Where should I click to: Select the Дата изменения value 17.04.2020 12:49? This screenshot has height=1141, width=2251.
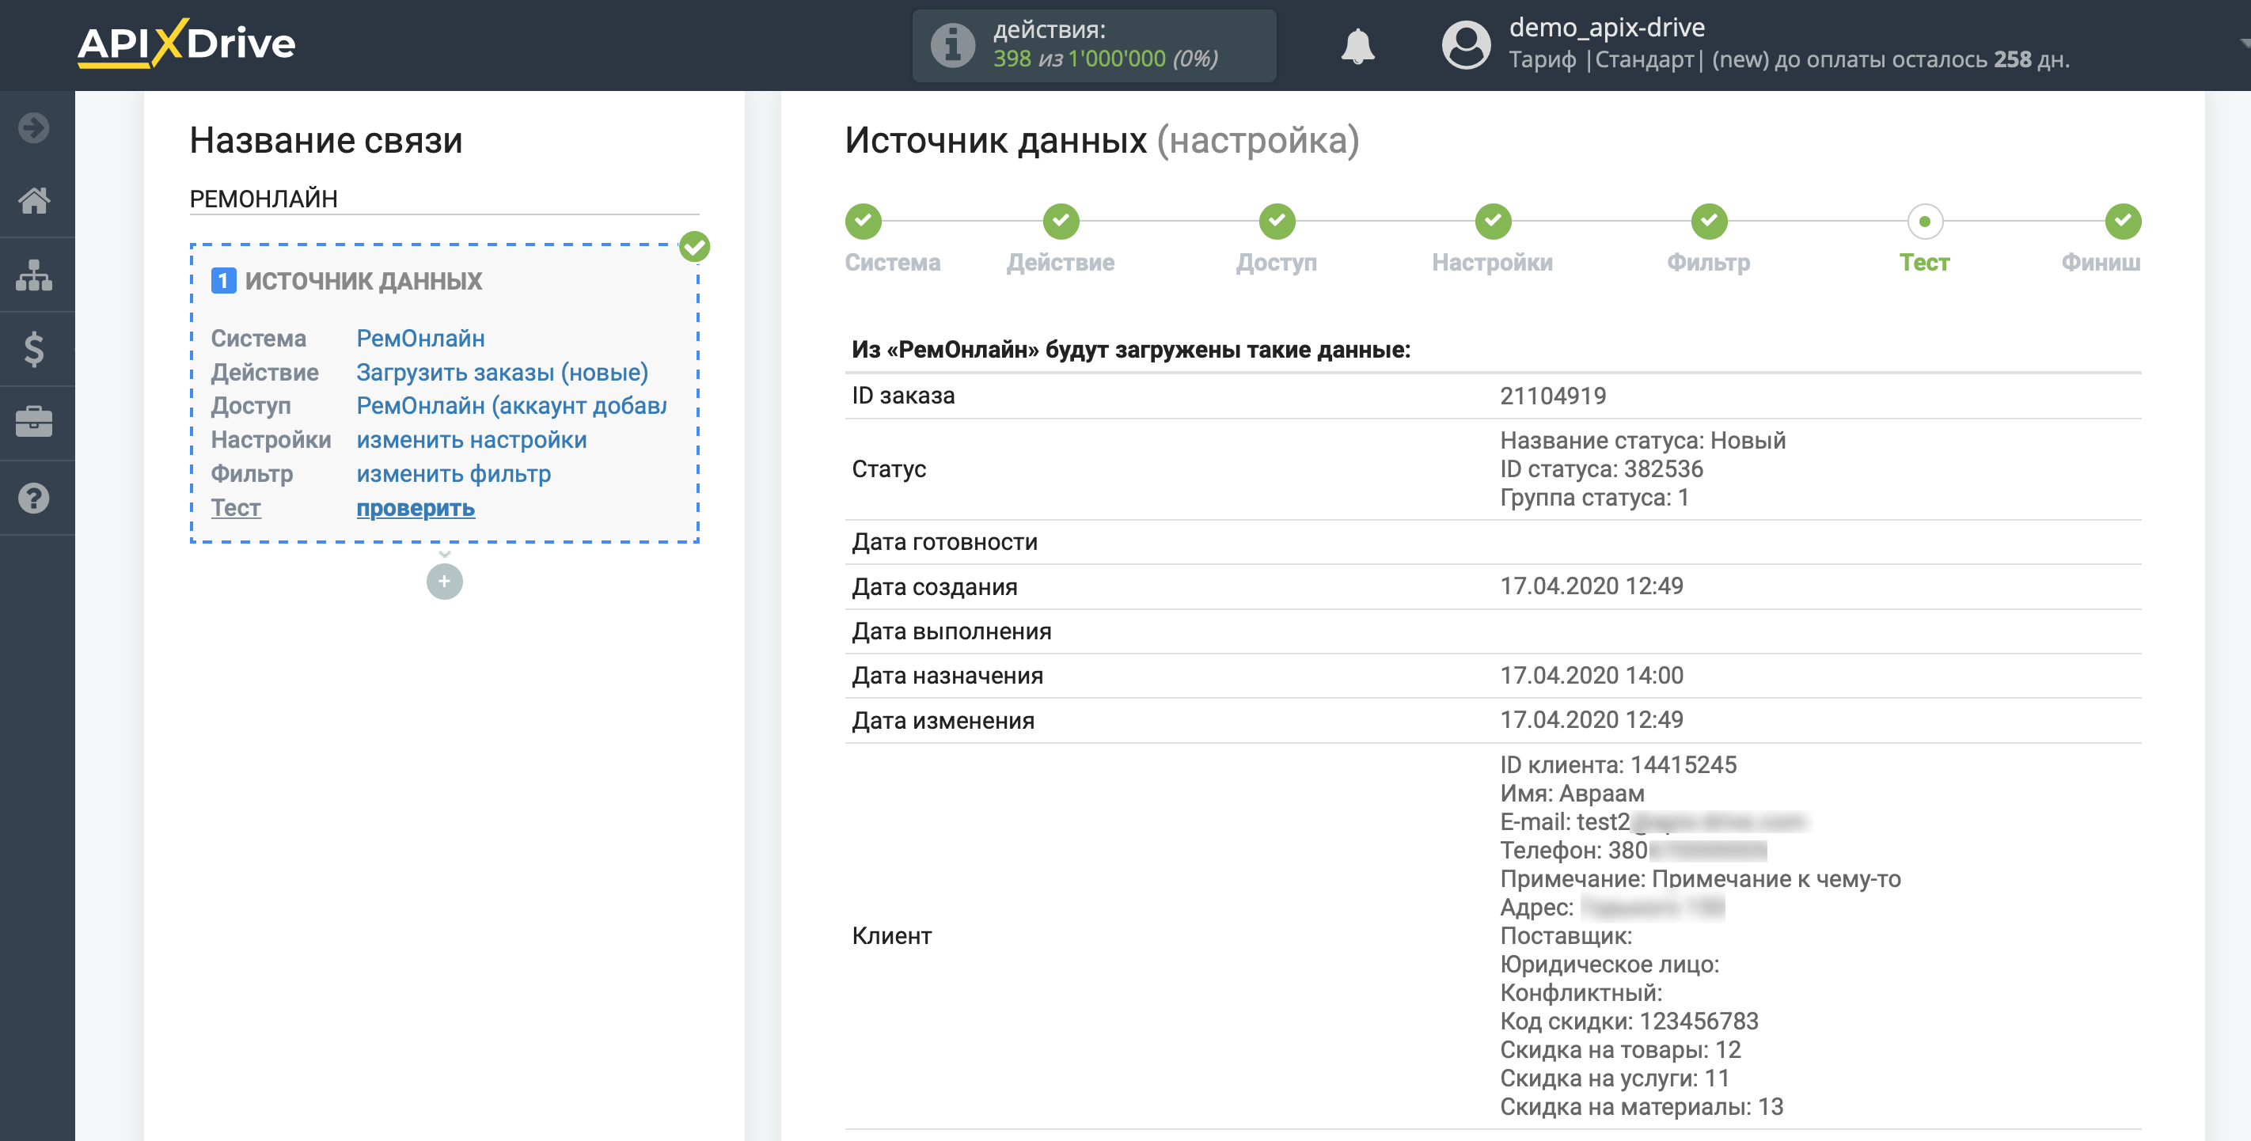click(x=1591, y=720)
